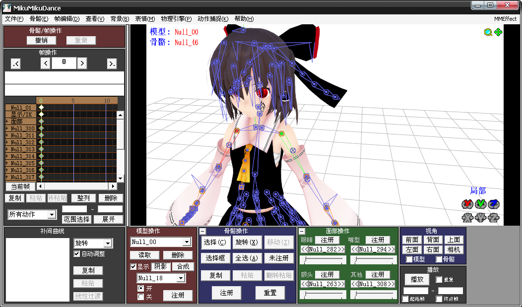This screenshot has width=522, height=307.
Task: Click the 前面 front view button
Action: (412, 240)
